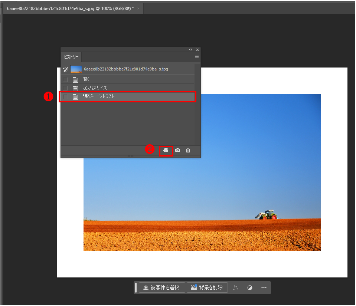
Task: Click the camera icon to create snapshot
Action: click(178, 150)
